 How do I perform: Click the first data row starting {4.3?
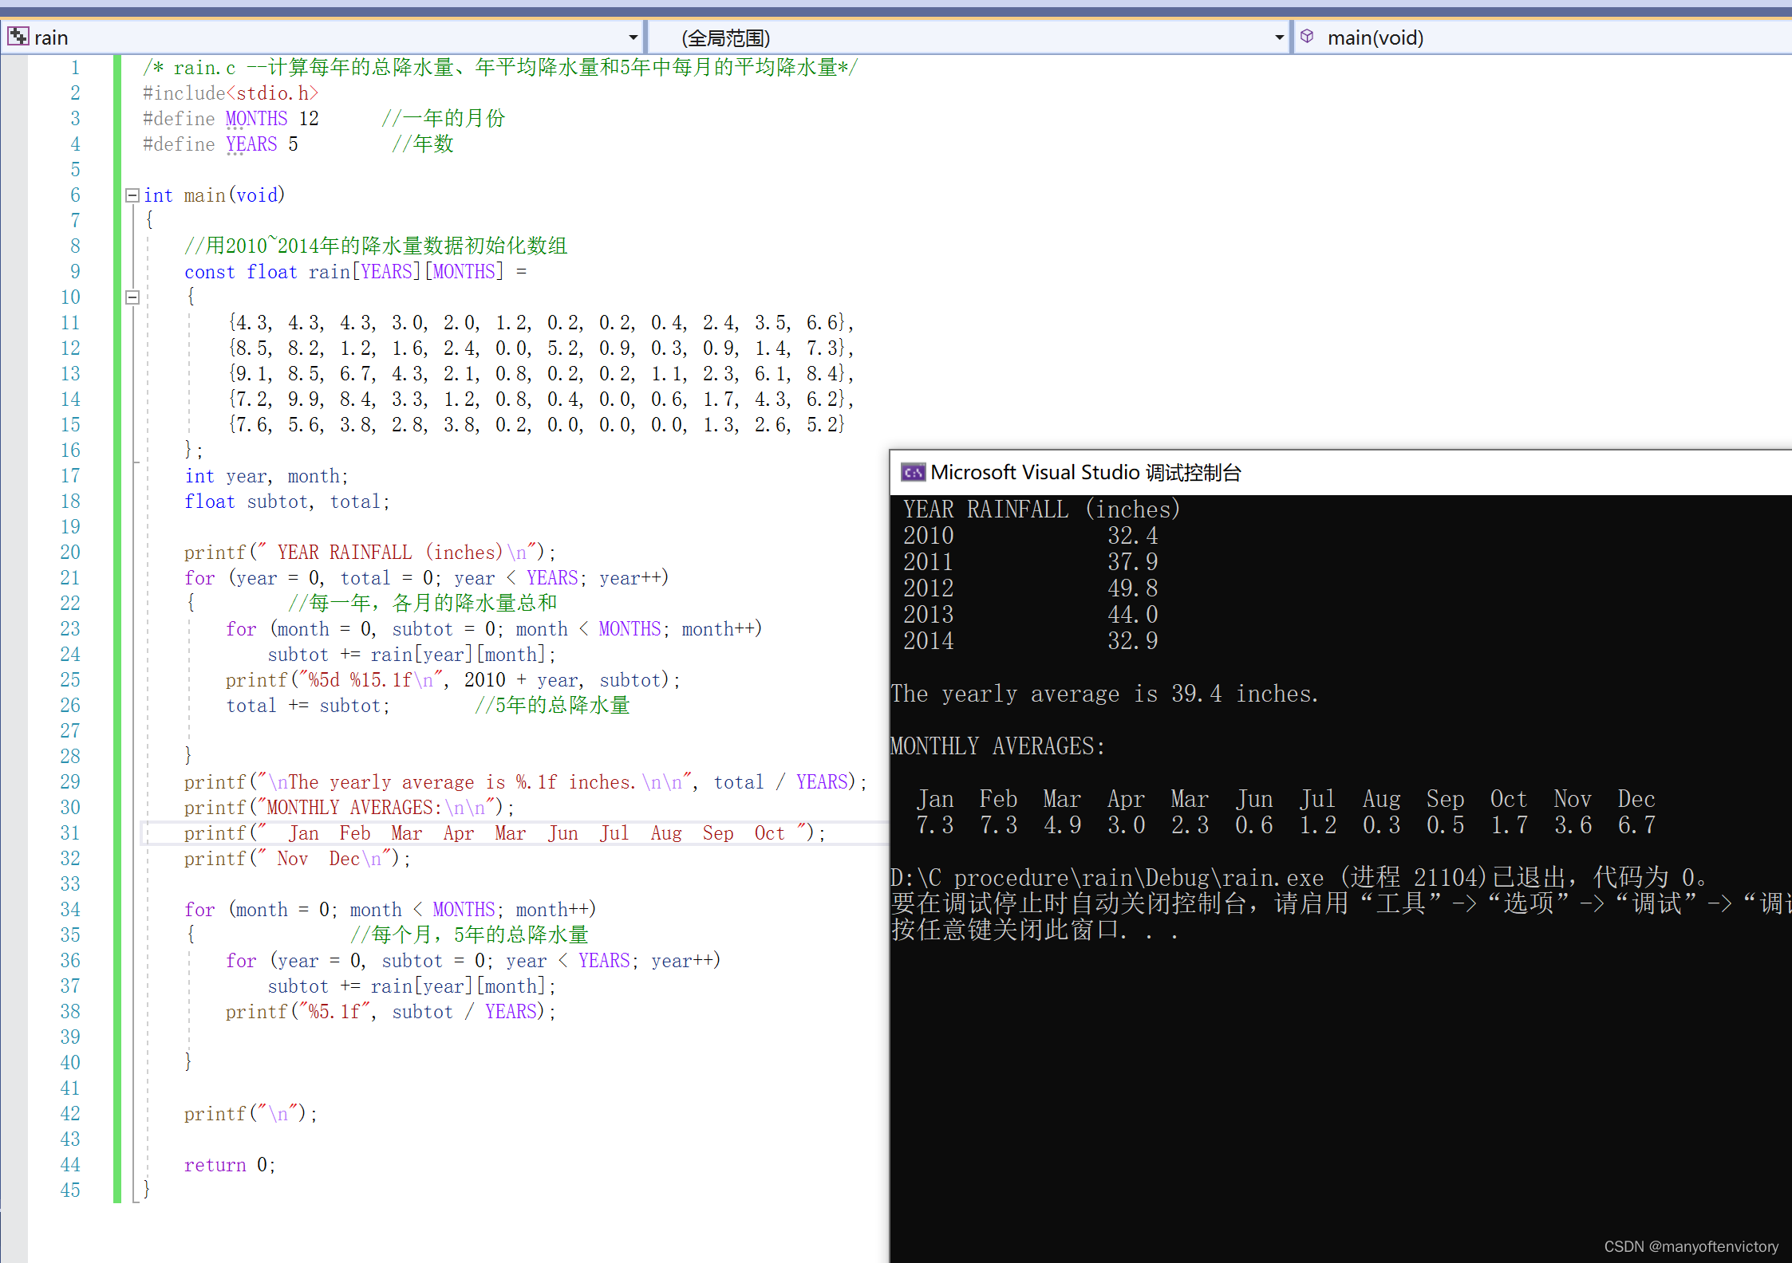click(x=542, y=323)
